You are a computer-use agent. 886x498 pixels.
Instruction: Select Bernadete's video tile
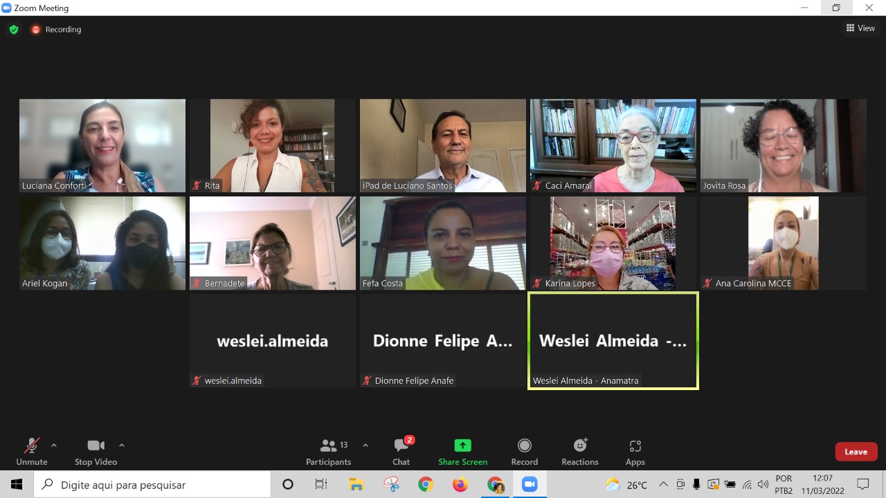tap(273, 243)
